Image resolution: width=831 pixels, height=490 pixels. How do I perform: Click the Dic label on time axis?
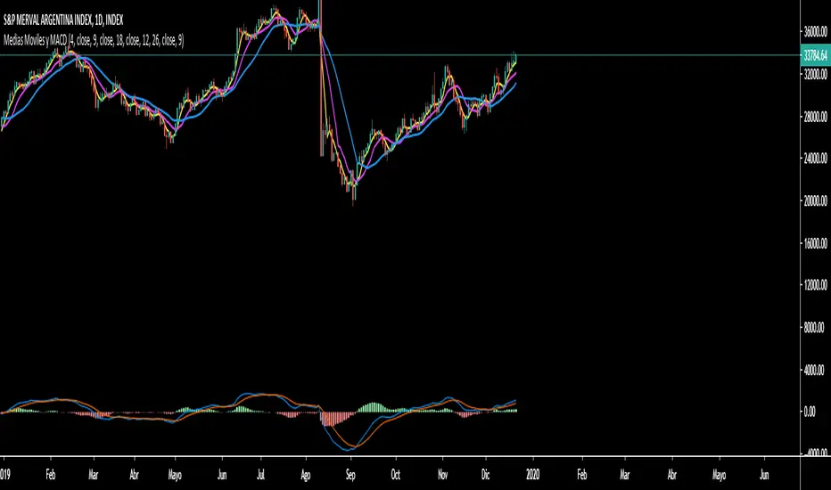coord(485,475)
